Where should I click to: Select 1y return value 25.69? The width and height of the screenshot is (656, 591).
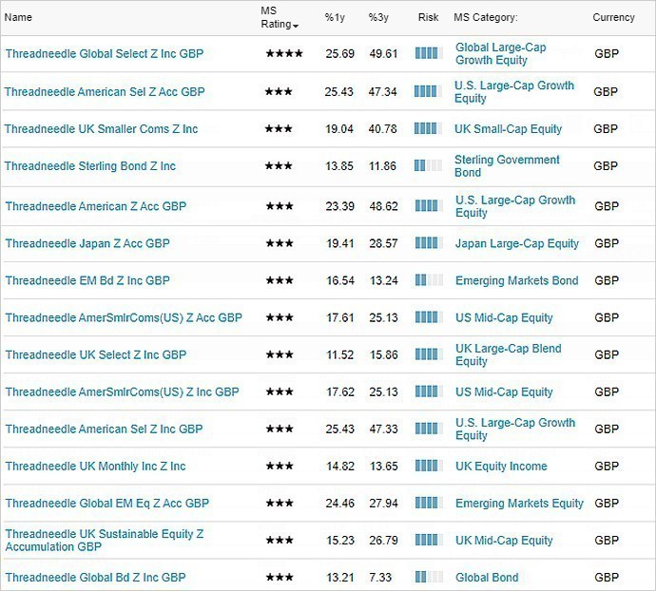coord(339,53)
